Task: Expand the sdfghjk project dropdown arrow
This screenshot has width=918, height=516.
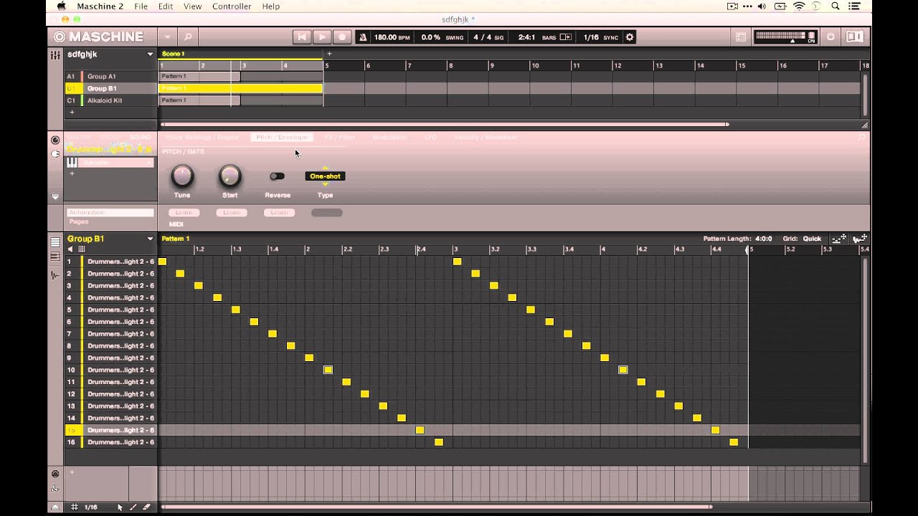Action: (150, 54)
